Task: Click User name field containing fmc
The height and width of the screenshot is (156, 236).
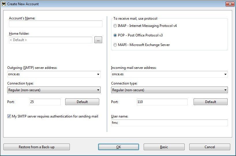Action: (169, 123)
